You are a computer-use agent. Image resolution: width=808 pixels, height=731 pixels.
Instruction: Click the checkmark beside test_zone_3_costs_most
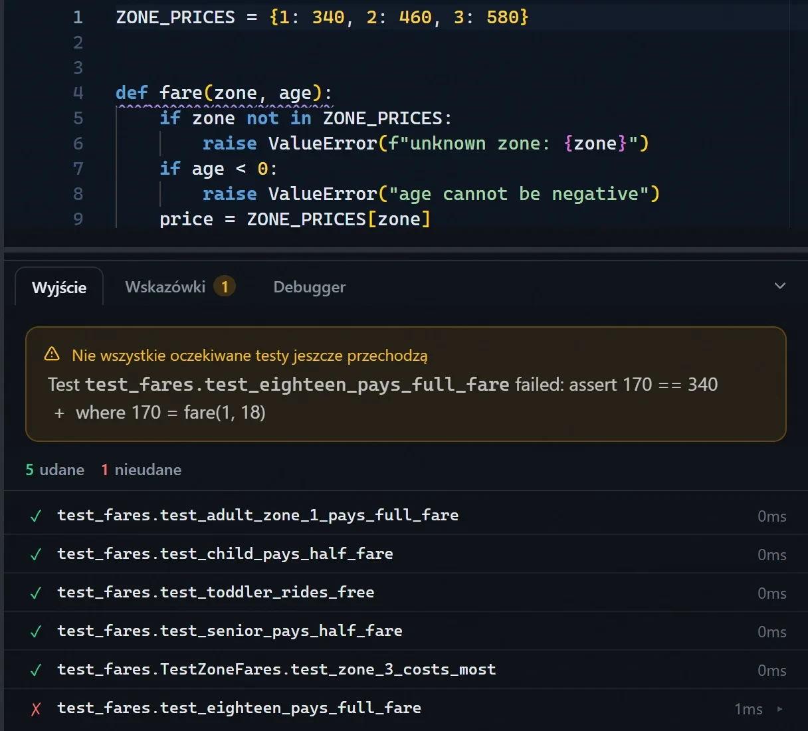point(36,670)
